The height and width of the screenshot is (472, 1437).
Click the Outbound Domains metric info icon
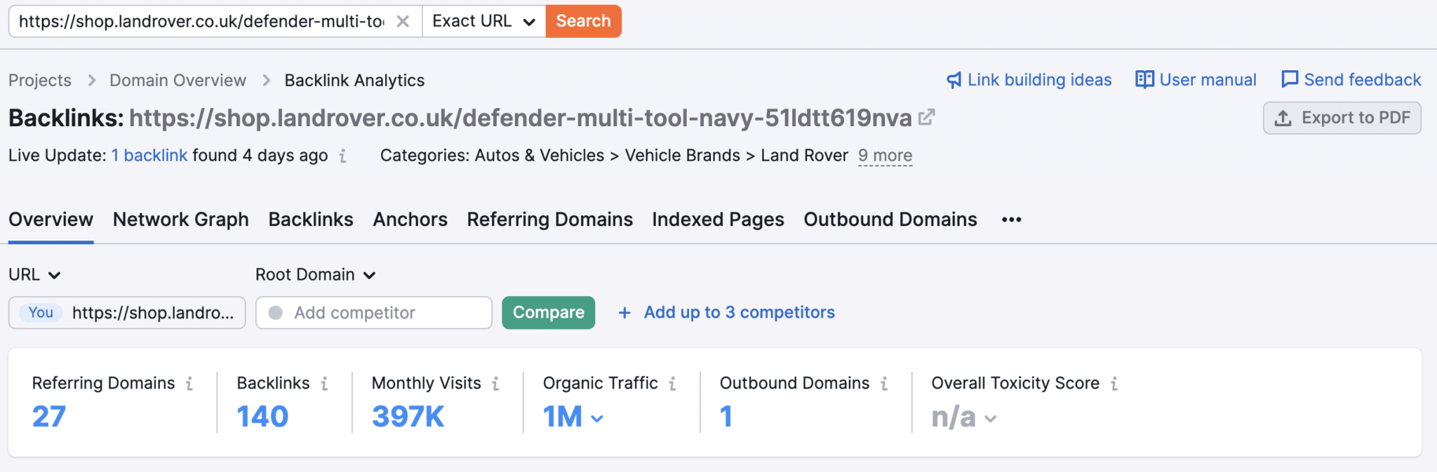884,384
